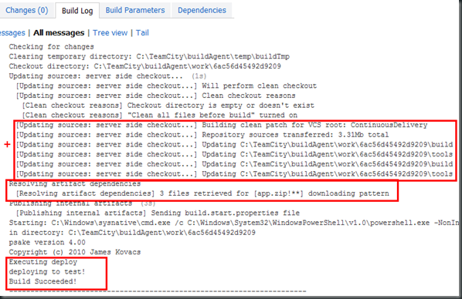Click the 'Executing deploy' log line

click(x=43, y=262)
